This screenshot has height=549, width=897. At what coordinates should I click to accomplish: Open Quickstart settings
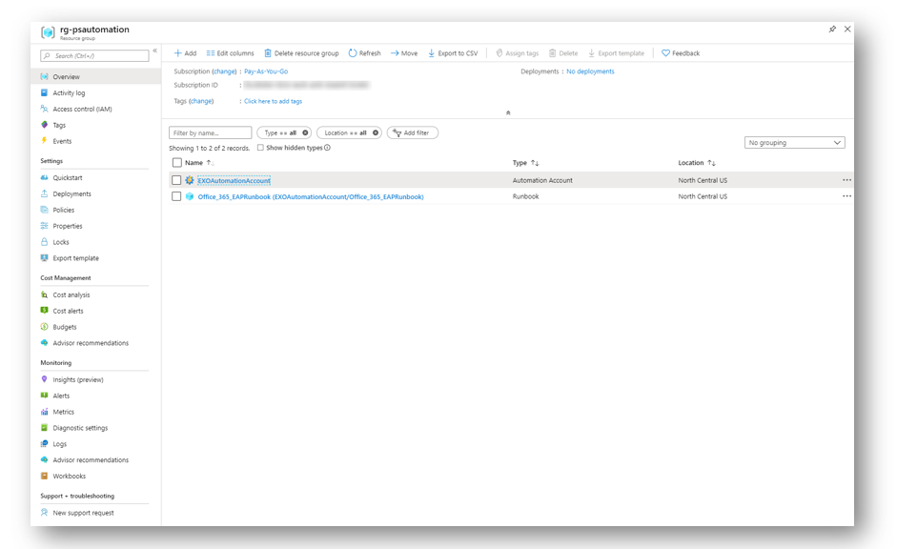[x=68, y=178]
